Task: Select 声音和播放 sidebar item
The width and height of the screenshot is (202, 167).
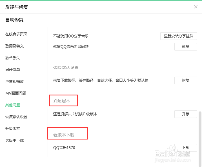Action: (15, 81)
